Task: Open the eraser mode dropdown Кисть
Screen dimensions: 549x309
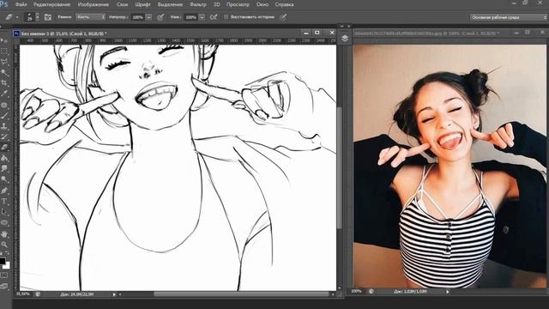Action: [x=91, y=17]
